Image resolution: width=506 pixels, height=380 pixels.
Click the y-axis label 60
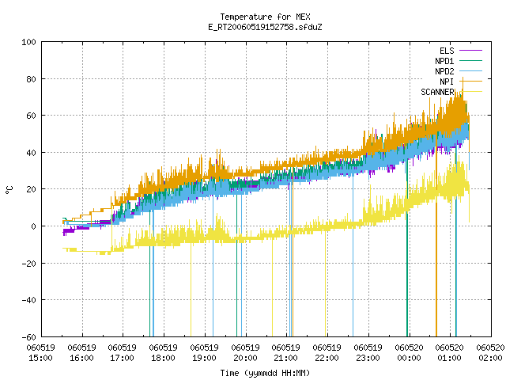31,116
